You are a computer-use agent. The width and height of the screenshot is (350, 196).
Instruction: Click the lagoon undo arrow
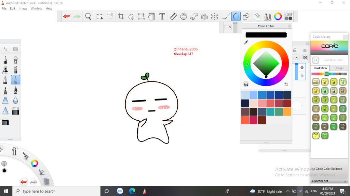24,182
